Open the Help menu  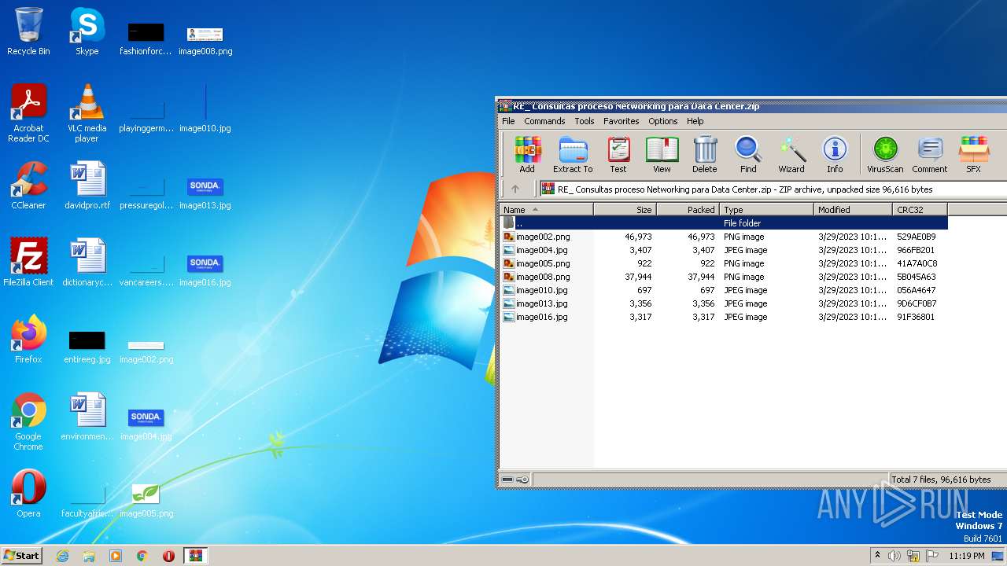point(695,121)
